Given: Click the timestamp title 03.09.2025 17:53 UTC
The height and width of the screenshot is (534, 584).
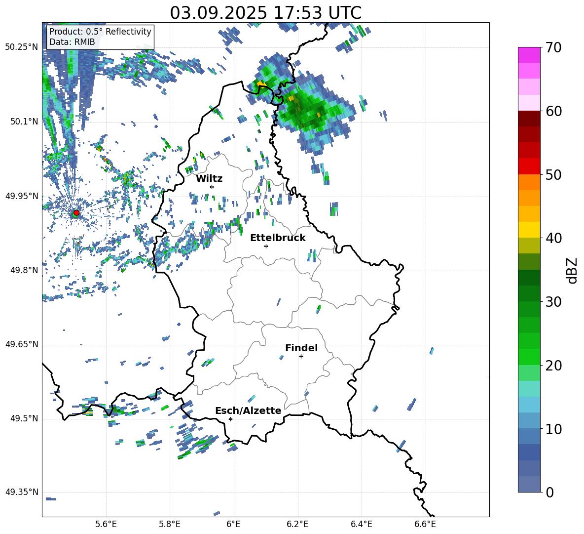Looking at the screenshot, I should pos(266,13).
